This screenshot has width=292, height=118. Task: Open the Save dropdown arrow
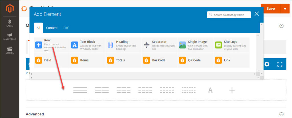point(285,9)
